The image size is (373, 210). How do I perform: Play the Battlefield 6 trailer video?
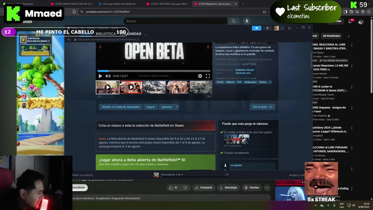100,76
